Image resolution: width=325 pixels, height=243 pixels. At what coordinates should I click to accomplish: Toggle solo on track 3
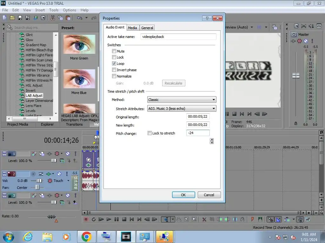tap(76, 195)
